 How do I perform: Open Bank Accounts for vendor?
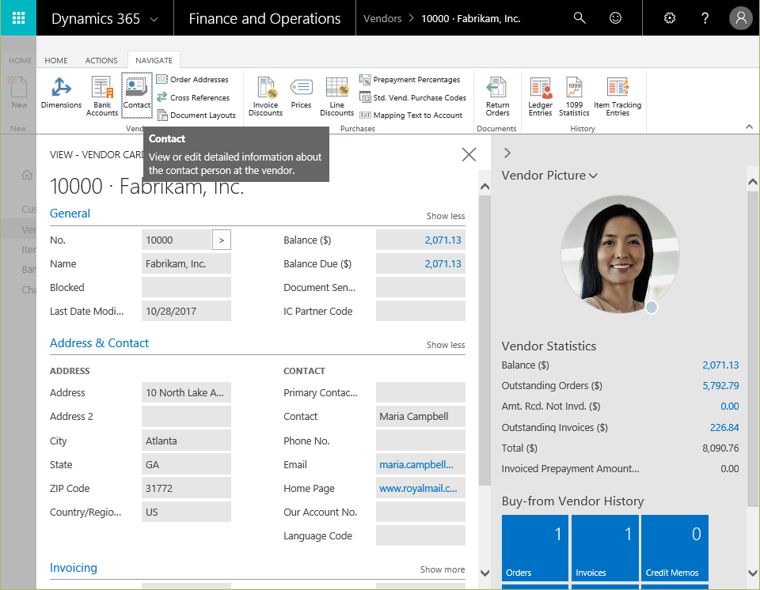pyautogui.click(x=102, y=96)
